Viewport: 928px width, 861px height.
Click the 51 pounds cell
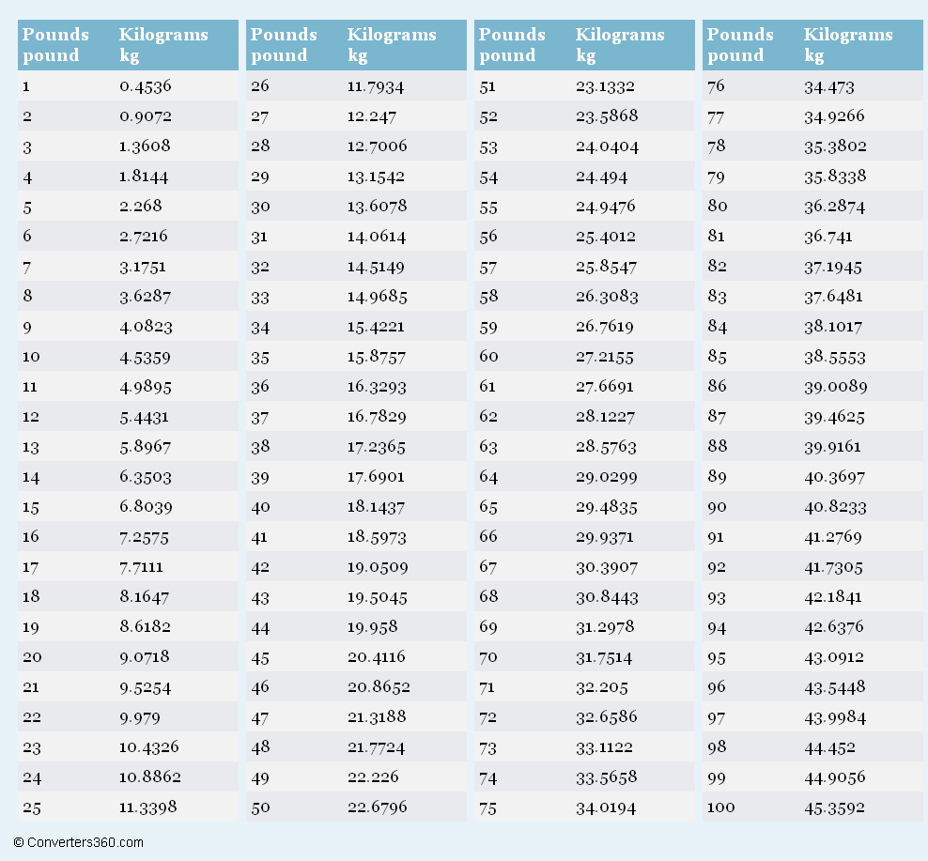(487, 86)
